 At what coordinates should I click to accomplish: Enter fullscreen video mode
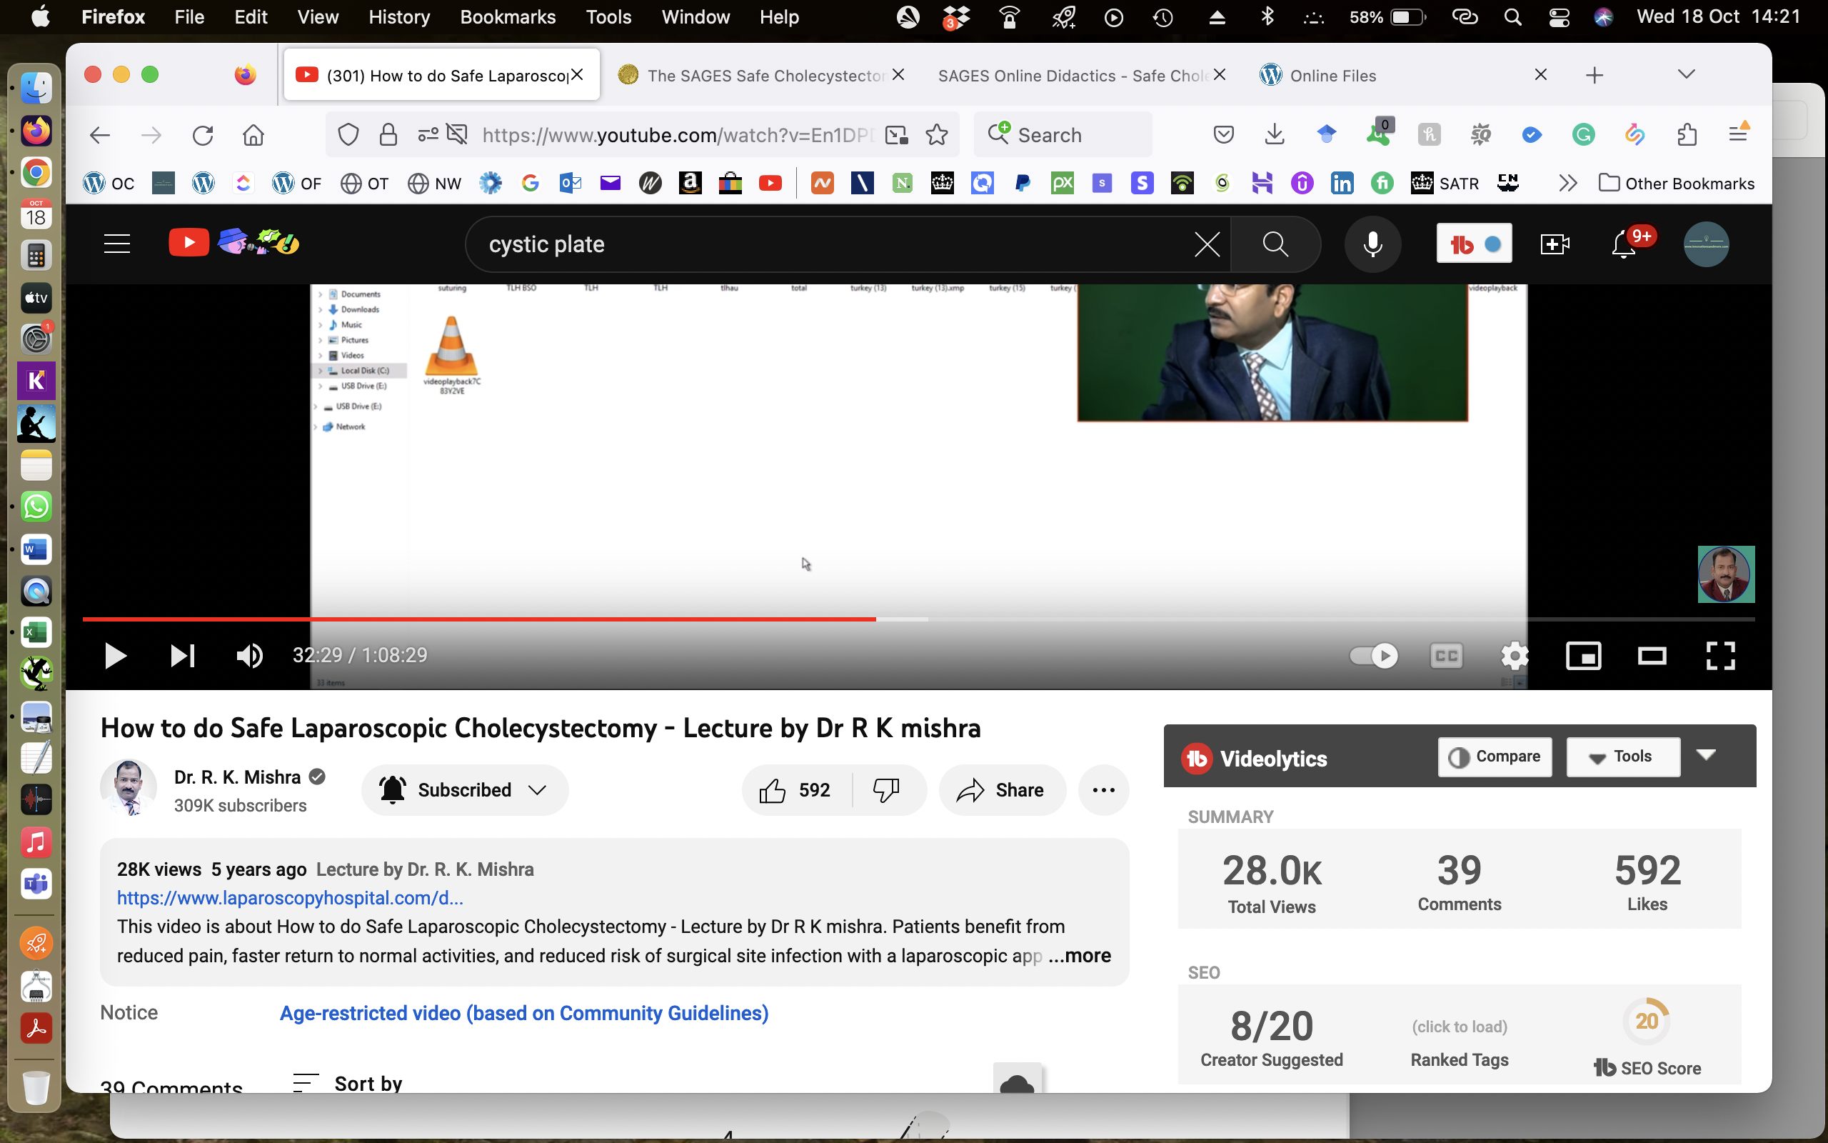click(x=1720, y=655)
